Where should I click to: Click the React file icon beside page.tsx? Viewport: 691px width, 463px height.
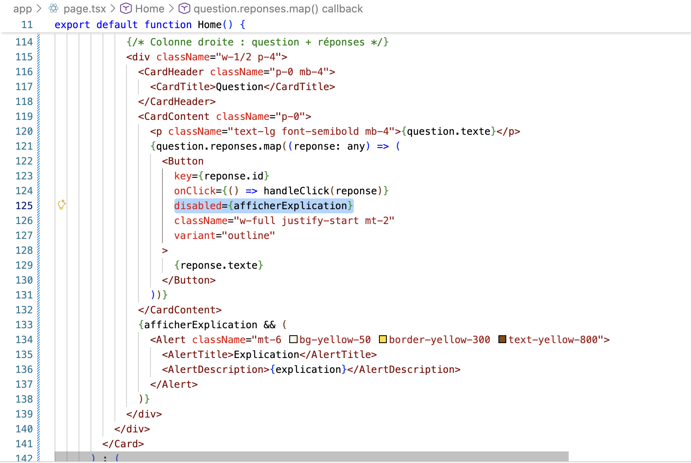(54, 9)
